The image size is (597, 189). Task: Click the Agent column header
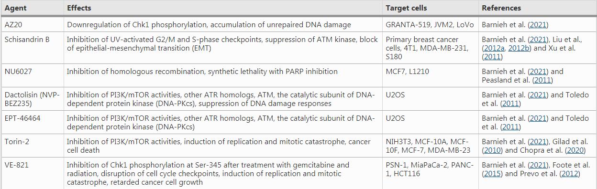pyautogui.click(x=15, y=8)
